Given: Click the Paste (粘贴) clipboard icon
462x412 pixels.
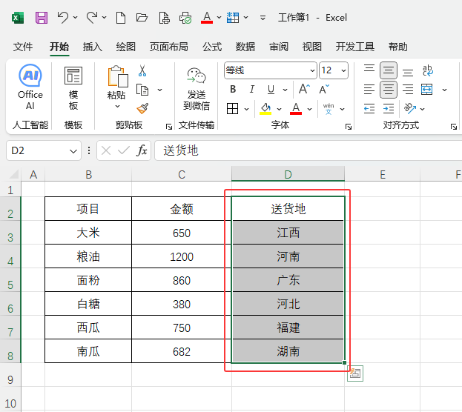Looking at the screenshot, I should [x=118, y=76].
